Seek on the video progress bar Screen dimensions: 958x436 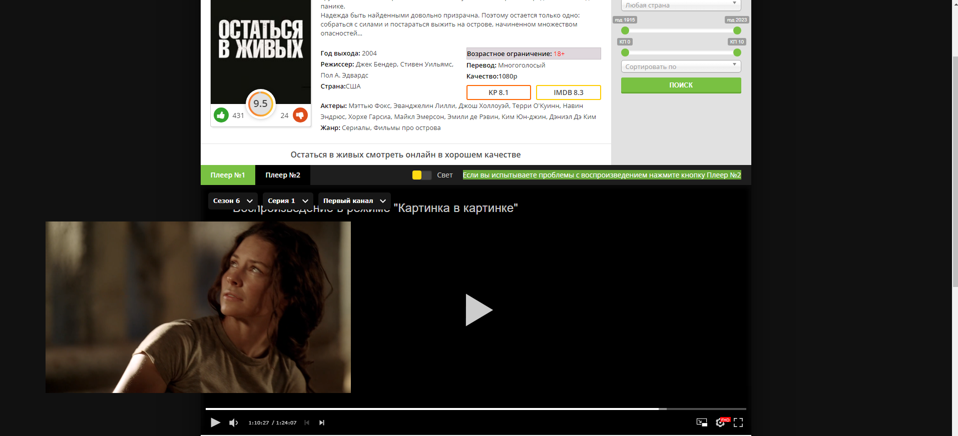475,409
